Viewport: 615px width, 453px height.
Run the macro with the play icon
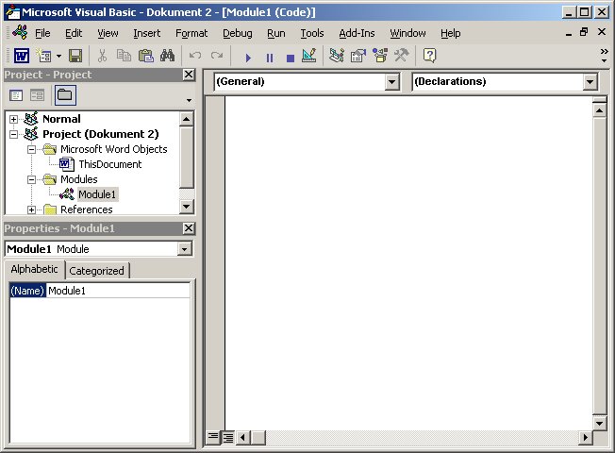pos(248,59)
